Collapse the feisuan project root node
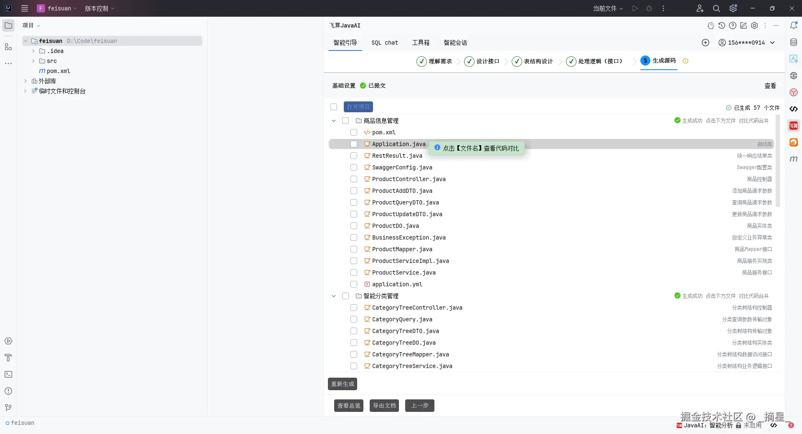The width and height of the screenshot is (802, 434). [25, 41]
